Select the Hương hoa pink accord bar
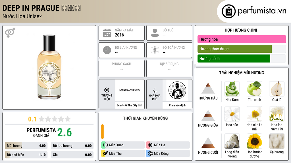The width and height of the screenshot is (291, 163). point(242,39)
